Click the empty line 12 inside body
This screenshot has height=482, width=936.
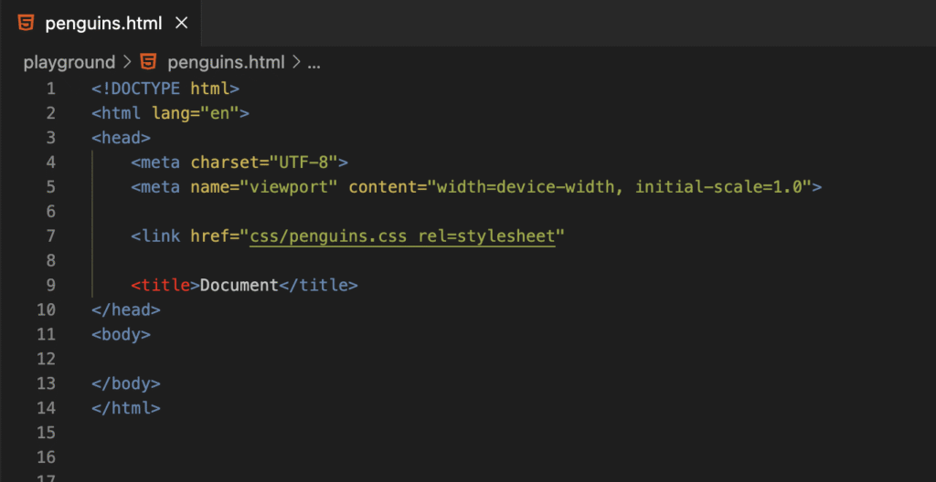pyautogui.click(x=274, y=359)
